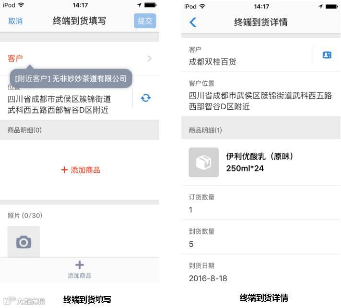Select the 伊利优酸乳（原味）product row
This screenshot has width=341, height=308.
261,162
